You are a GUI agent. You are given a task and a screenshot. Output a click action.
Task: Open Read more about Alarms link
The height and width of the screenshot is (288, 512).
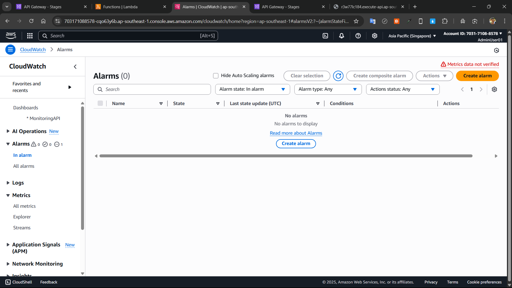[x=296, y=133]
